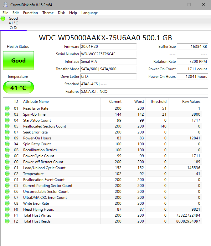Screen dimensions: 211x246
Task: Click status icon for Power-off Retract Count
Action: click(x=7, y=162)
